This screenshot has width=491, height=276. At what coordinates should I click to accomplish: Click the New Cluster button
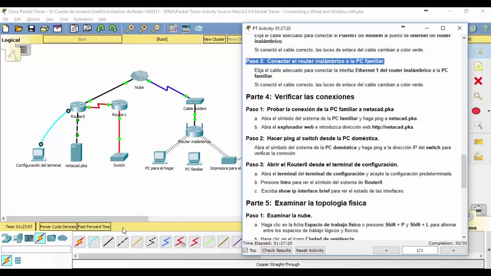[214, 39]
